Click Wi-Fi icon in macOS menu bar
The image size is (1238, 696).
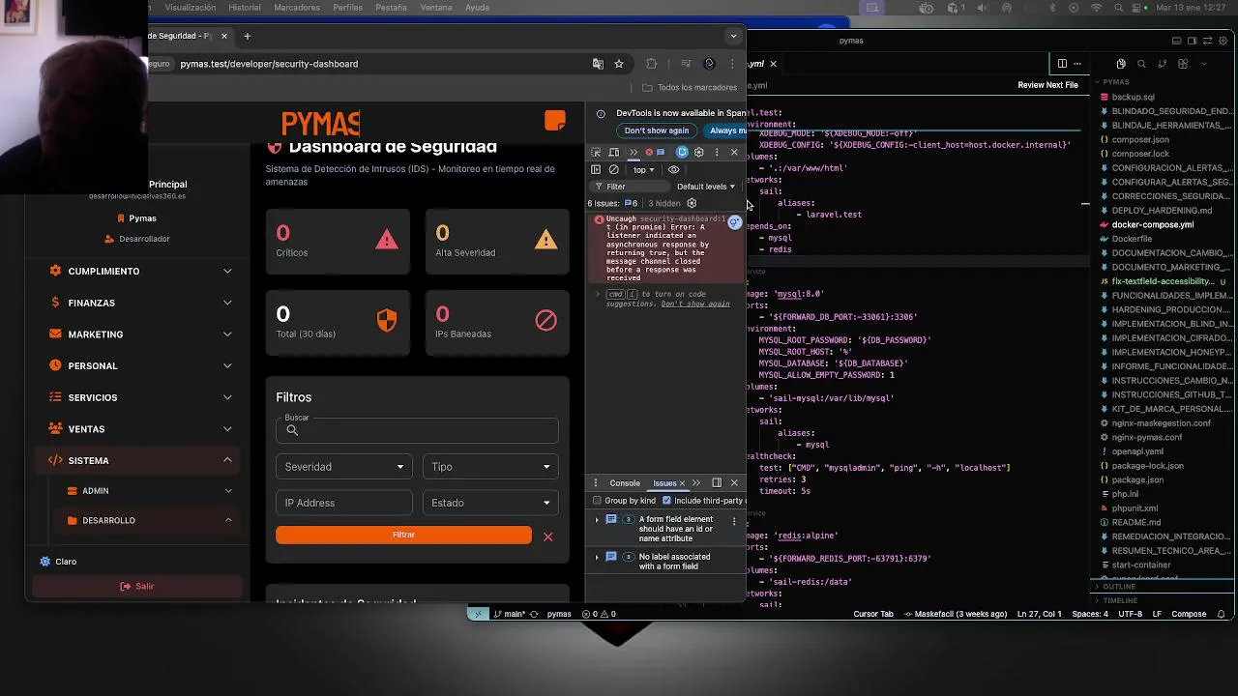(1096, 8)
